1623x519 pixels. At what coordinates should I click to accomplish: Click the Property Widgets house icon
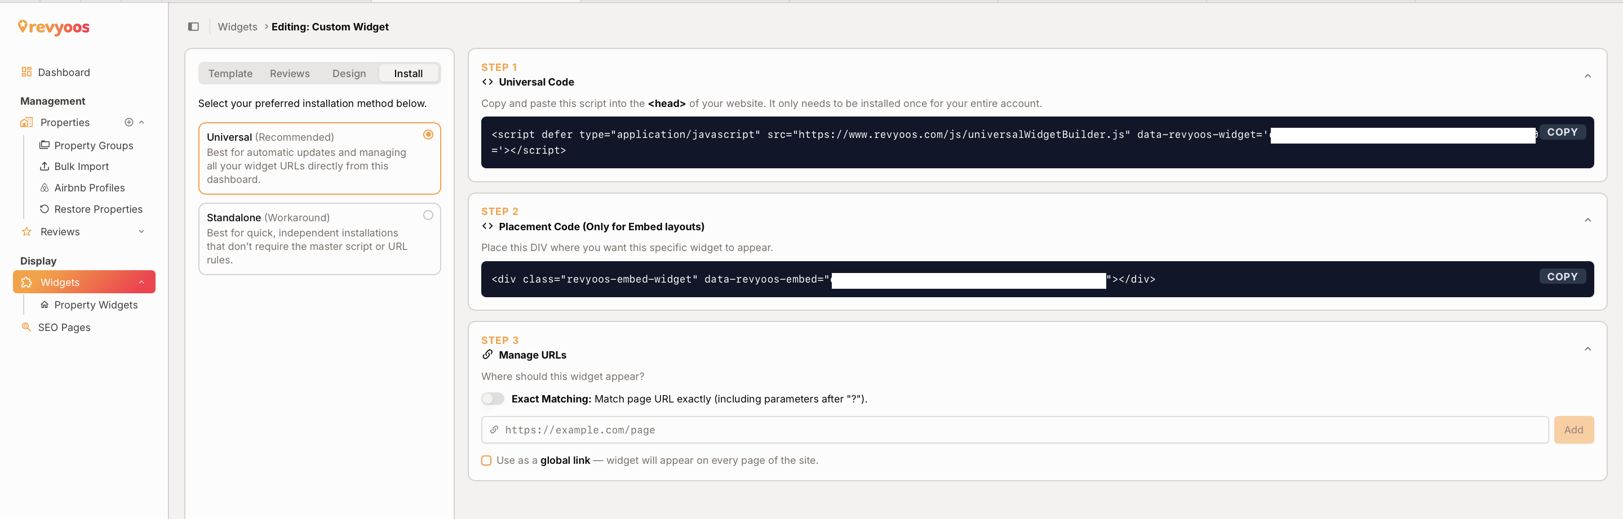click(x=45, y=305)
